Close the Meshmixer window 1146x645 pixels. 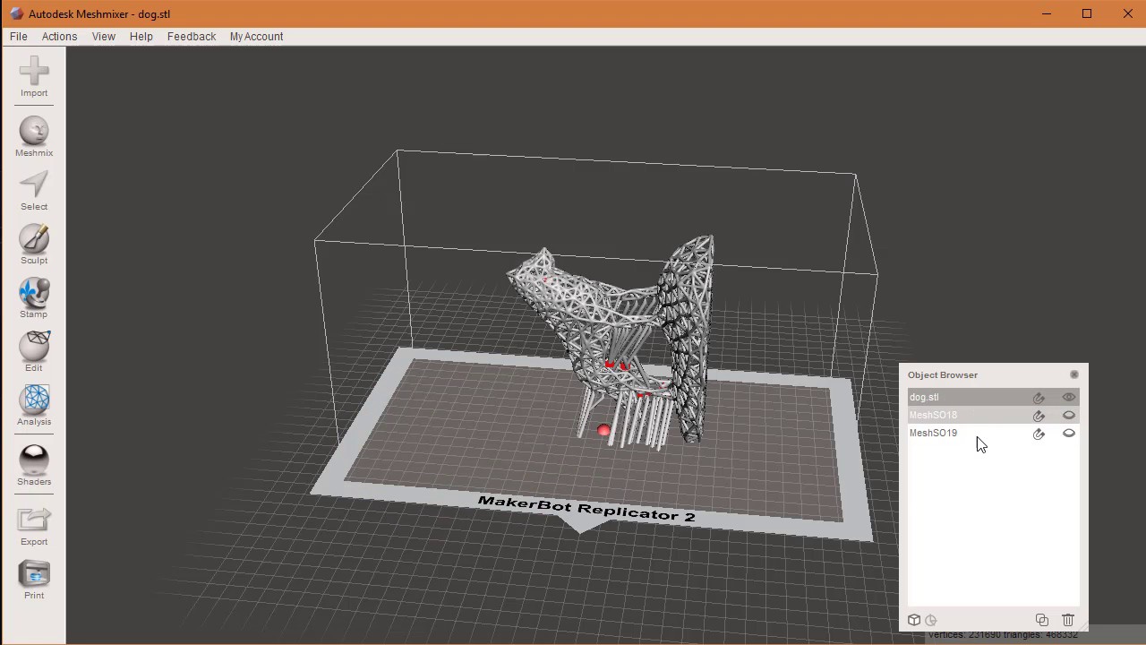(1127, 13)
